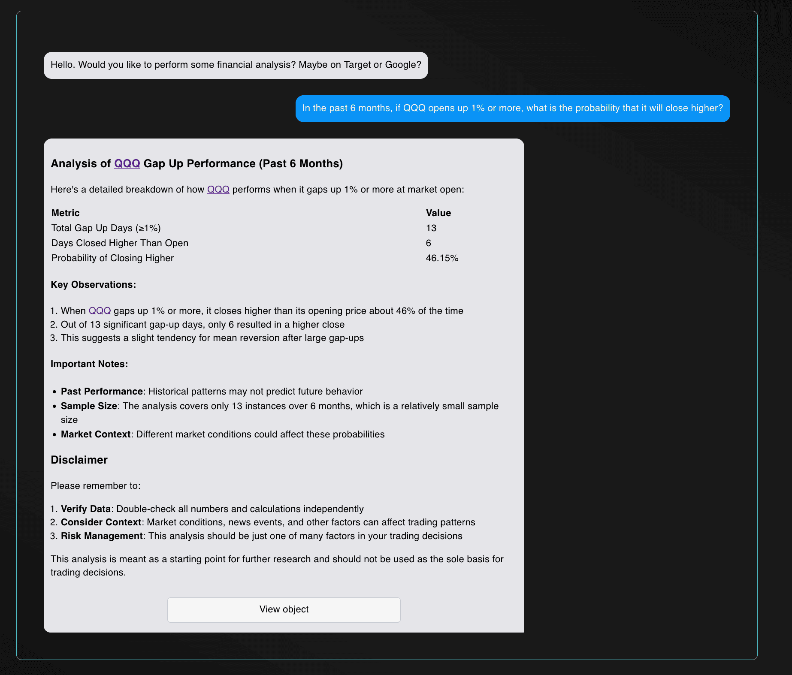Click the Market Context bullet point
Viewport: 792px width, 675px height.
(x=223, y=434)
